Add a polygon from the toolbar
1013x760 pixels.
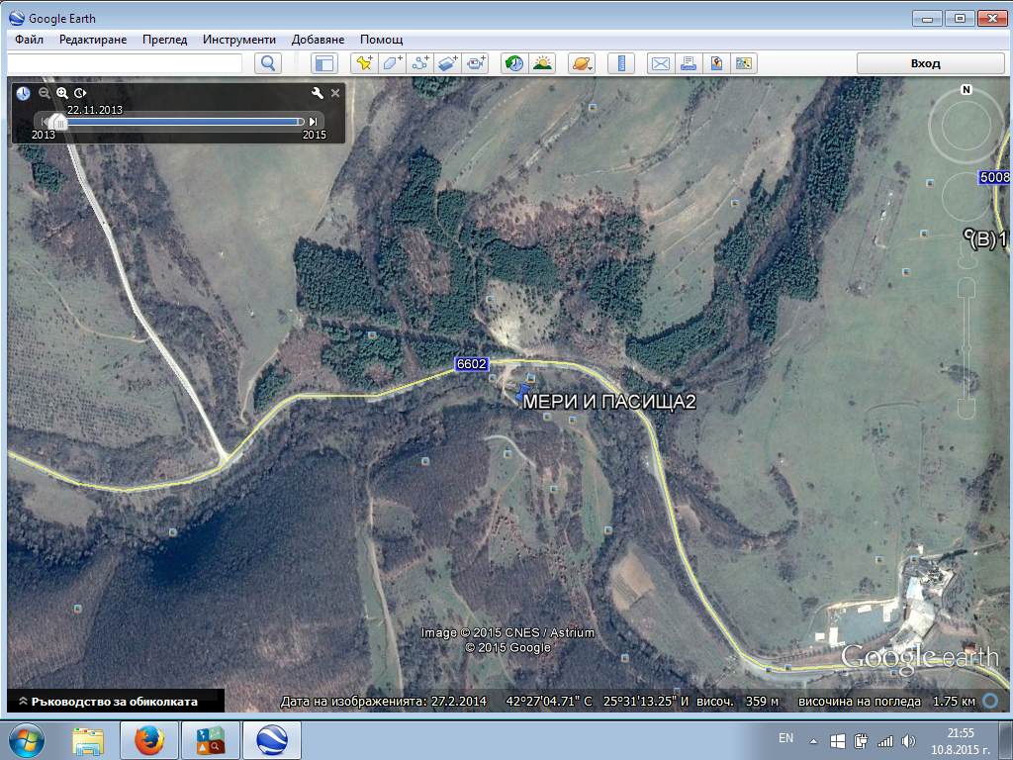392,63
